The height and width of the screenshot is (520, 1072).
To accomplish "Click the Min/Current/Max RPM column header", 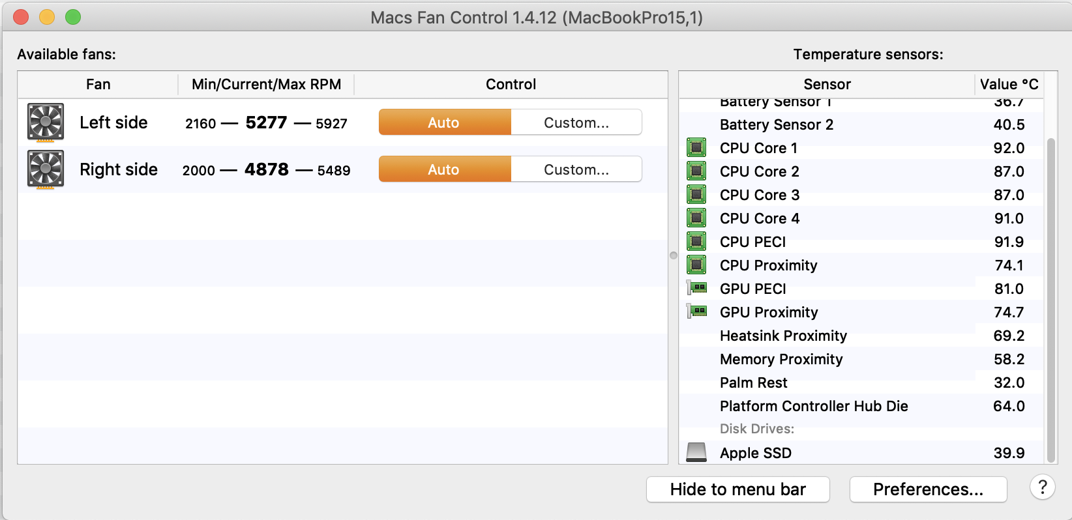I will 266,84.
